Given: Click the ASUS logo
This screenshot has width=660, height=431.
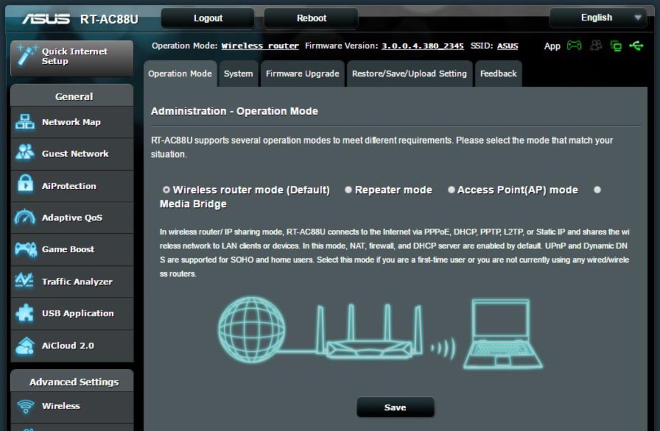Looking at the screenshot, I should click(x=46, y=19).
